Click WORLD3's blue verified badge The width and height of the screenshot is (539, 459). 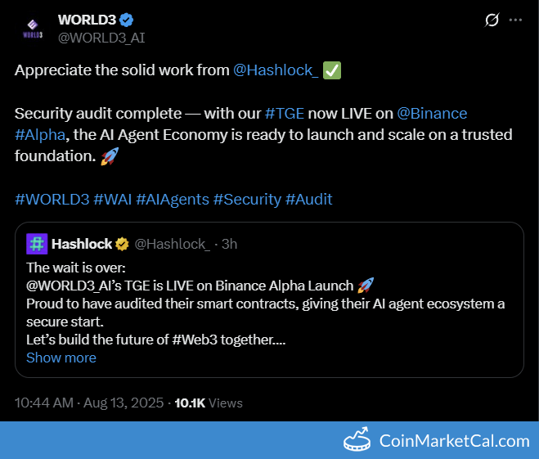128,20
